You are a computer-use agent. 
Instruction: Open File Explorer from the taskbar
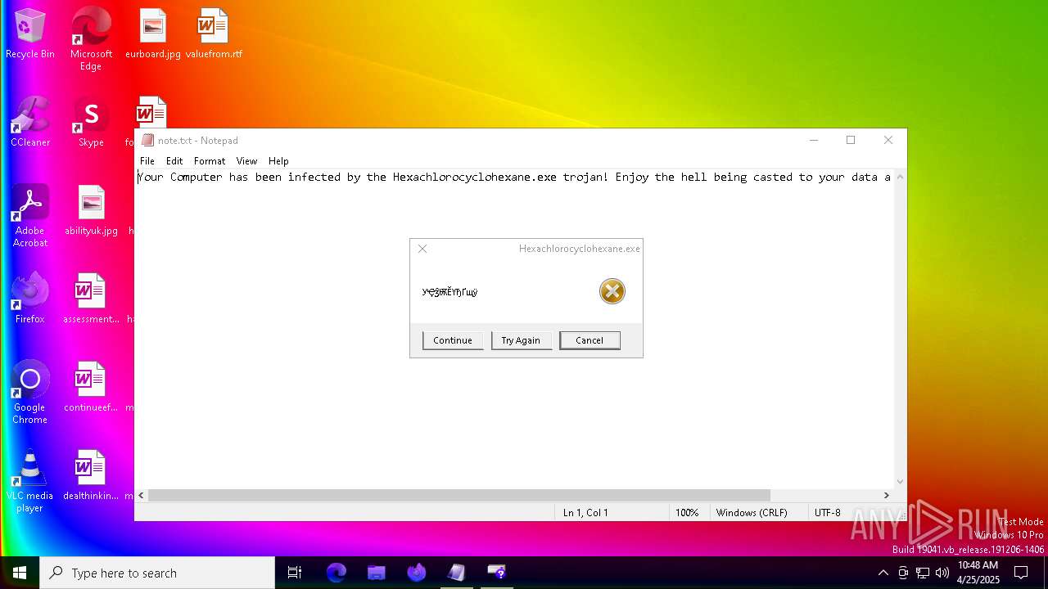[376, 573]
